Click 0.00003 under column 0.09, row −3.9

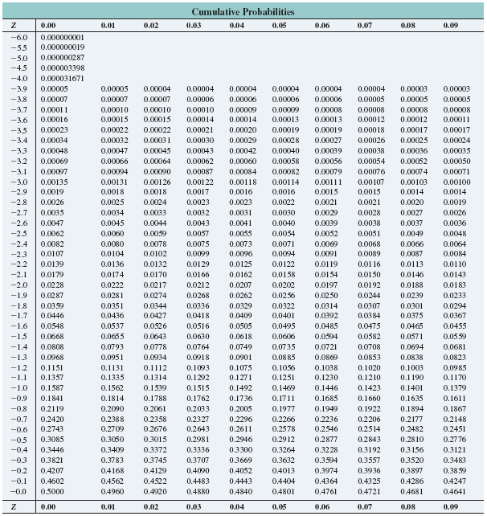click(456, 89)
